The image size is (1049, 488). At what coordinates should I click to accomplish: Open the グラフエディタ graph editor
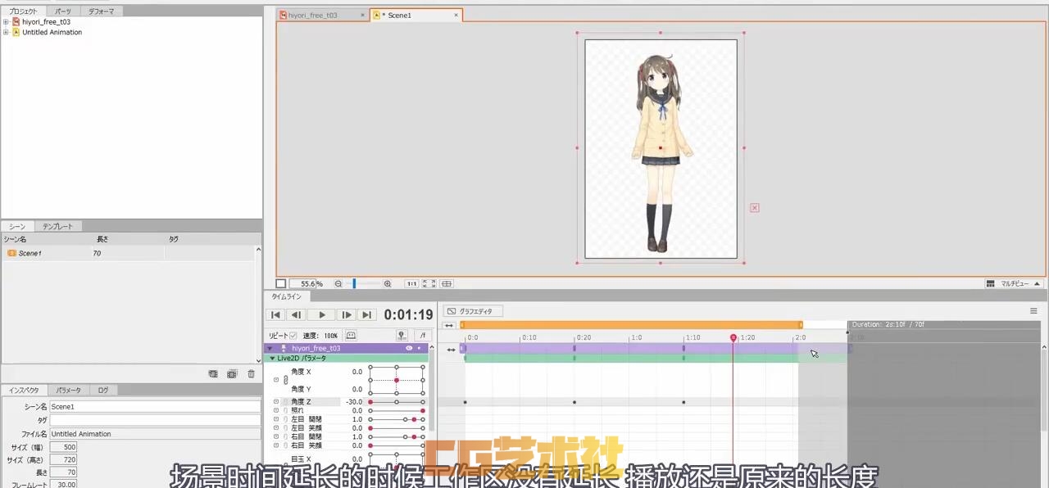(473, 311)
